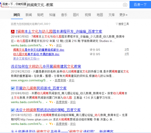
Task: Go to the 知道 tab
Action: [x=52, y=15]
